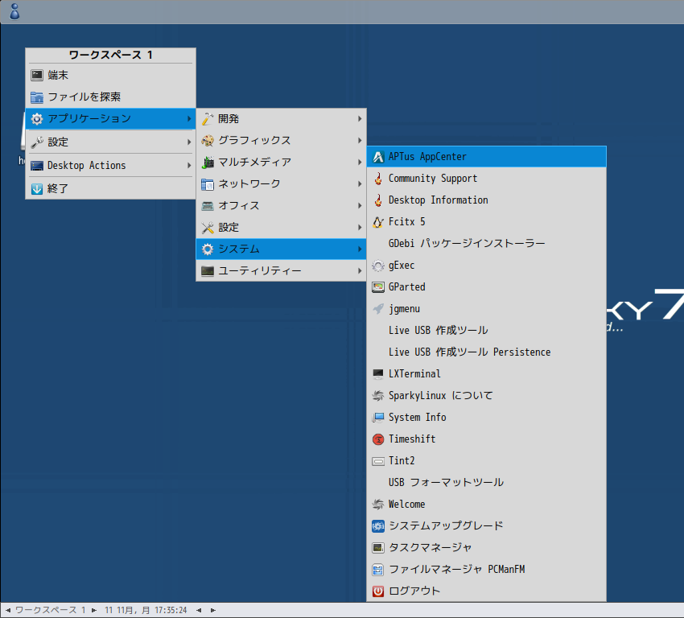Click the gear icon beside システム
The width and height of the screenshot is (684, 618).
[208, 249]
